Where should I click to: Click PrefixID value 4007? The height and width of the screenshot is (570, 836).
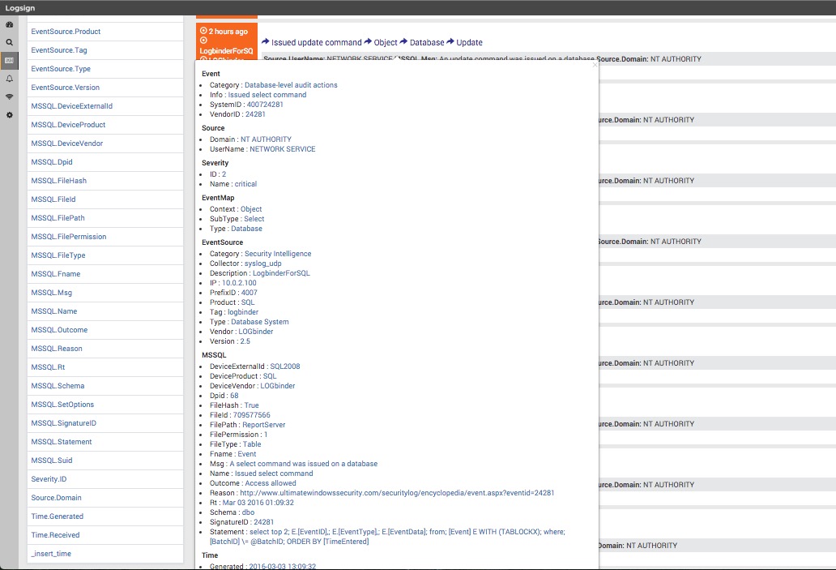click(249, 293)
